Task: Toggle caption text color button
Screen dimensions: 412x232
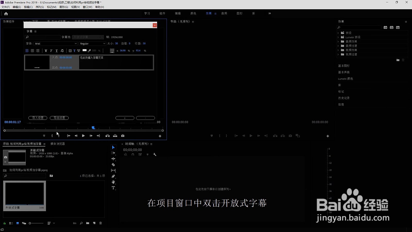Action: pyautogui.click(x=74, y=51)
